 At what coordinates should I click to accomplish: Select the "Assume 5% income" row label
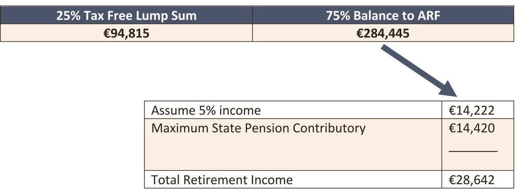point(206,110)
